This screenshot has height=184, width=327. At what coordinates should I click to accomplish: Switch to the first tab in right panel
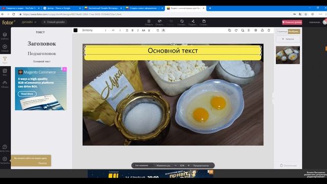[282, 32]
